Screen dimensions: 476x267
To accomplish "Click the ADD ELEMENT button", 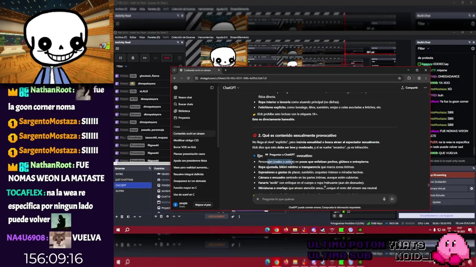I will click(x=216, y=217).
